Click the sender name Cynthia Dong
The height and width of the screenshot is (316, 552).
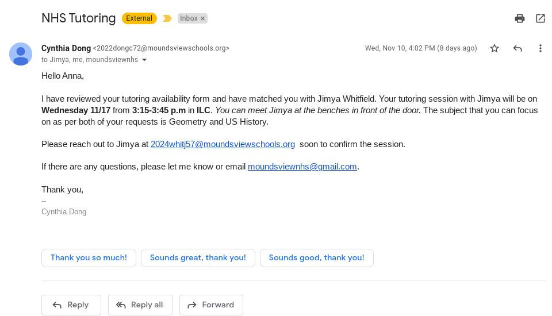point(66,48)
